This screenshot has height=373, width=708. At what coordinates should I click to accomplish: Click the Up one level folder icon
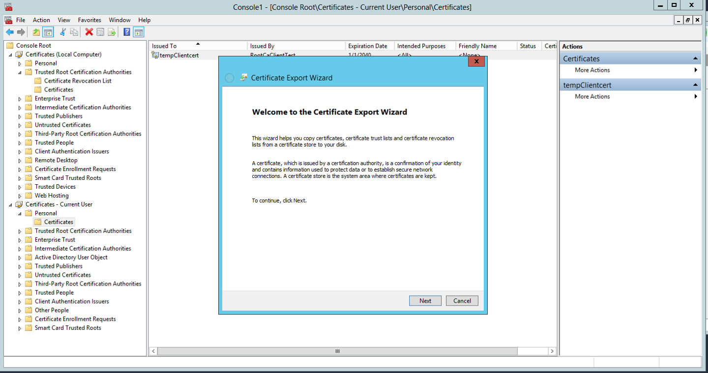coord(36,32)
